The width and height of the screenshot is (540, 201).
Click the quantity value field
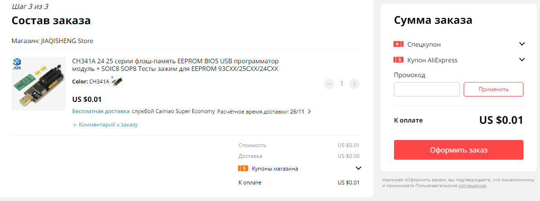342,83
